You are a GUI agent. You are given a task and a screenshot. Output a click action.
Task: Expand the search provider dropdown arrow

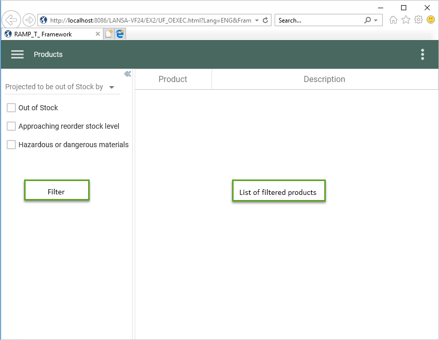coord(375,21)
